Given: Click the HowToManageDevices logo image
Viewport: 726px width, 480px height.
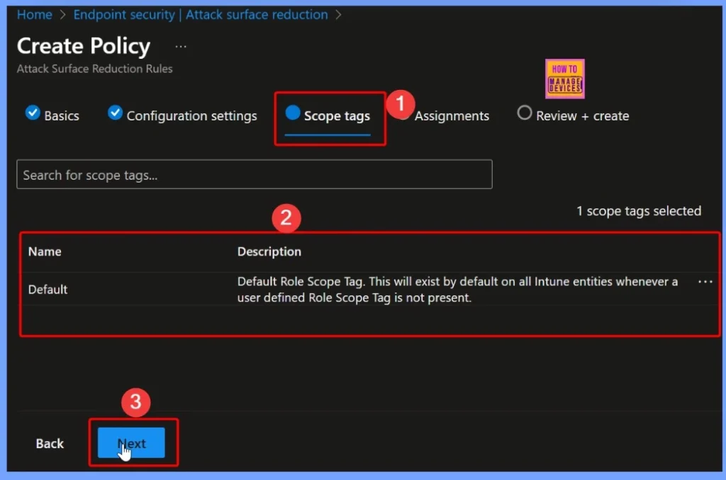Looking at the screenshot, I should pyautogui.click(x=564, y=79).
